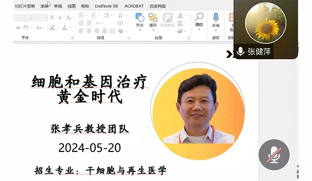Screen dimensions: 312x181
Task: Toggle text strikethrough formatting
Action: (x=18, y=28)
